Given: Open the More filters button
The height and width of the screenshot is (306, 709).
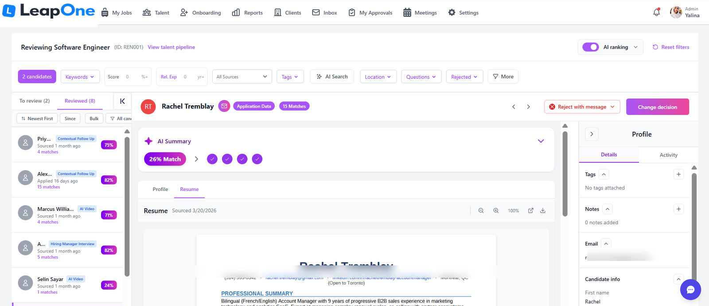Looking at the screenshot, I should [x=503, y=76].
